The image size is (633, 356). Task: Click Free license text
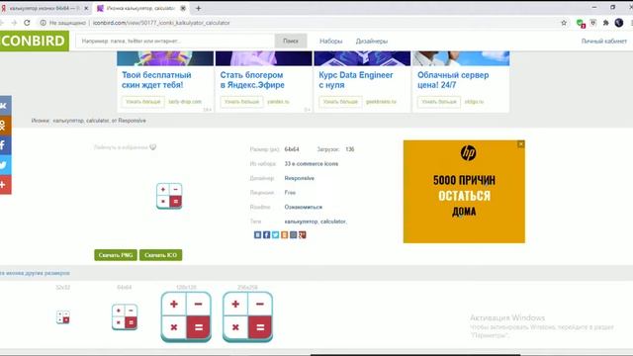point(290,193)
